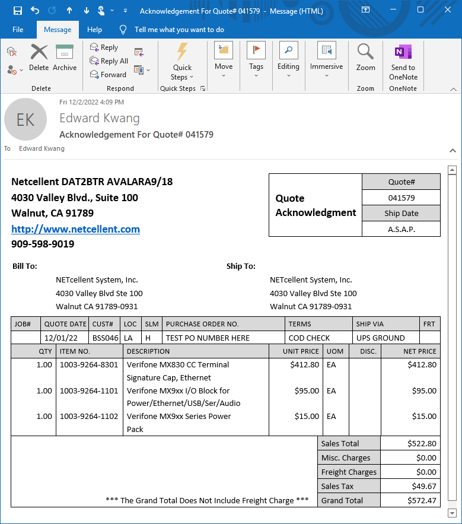Click the Sales Total amount $522.80
The width and height of the screenshot is (462, 524).
pos(422,443)
